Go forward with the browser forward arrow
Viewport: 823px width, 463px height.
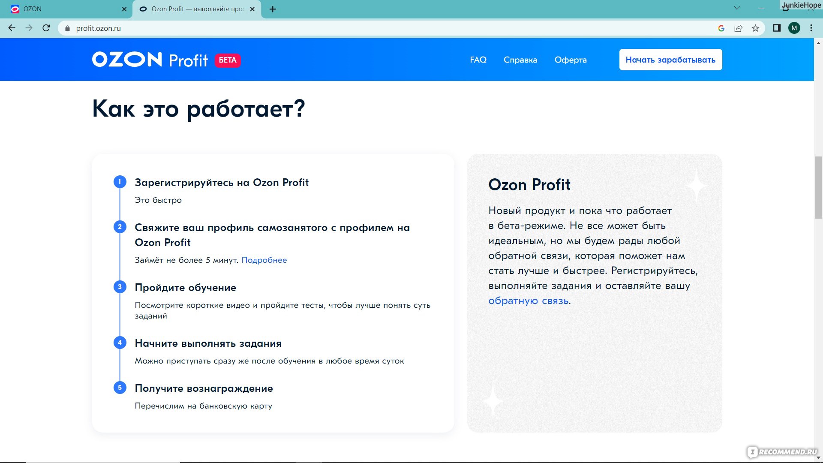click(x=29, y=28)
